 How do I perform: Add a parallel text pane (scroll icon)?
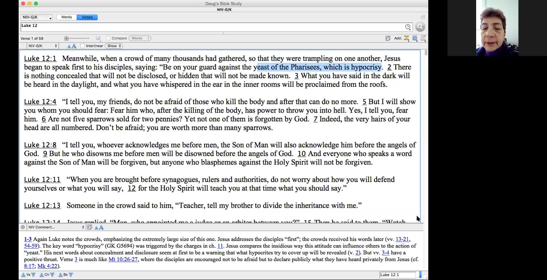point(407,38)
